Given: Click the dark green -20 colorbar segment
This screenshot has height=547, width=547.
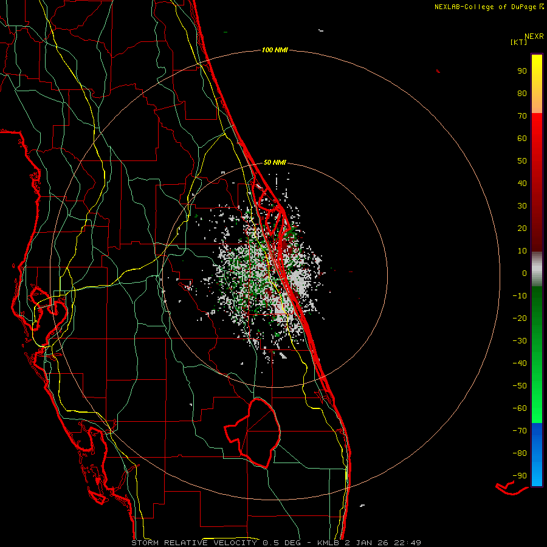Looking at the screenshot, I should pyautogui.click(x=537, y=318).
